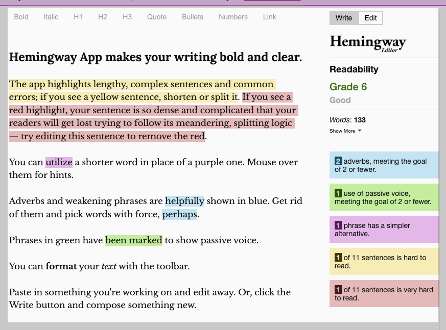
Task: Expand the Show More statistics dropdown
Action: pyautogui.click(x=345, y=131)
